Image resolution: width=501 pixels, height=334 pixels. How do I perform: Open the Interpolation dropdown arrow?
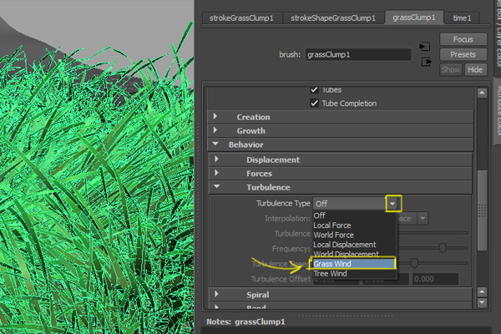point(423,219)
